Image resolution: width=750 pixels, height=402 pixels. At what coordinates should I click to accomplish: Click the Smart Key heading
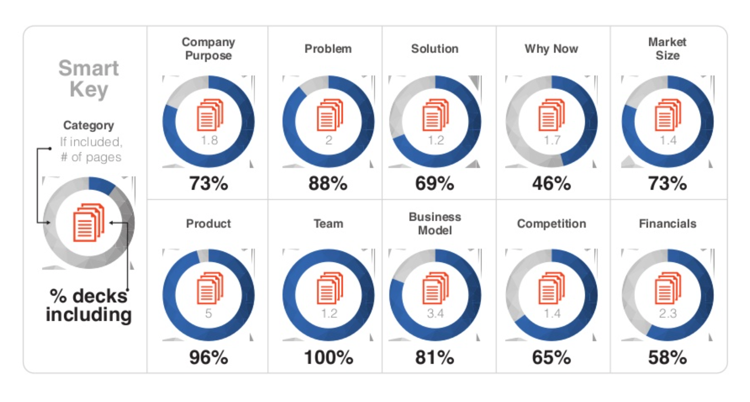coord(89,78)
